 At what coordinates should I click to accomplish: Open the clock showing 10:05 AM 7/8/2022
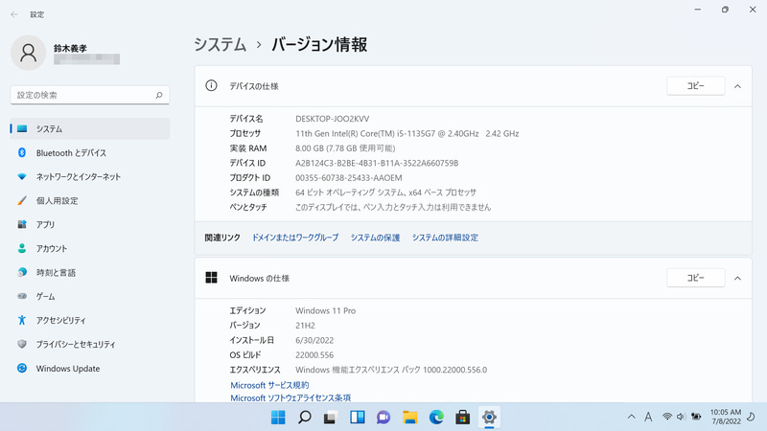click(x=726, y=417)
